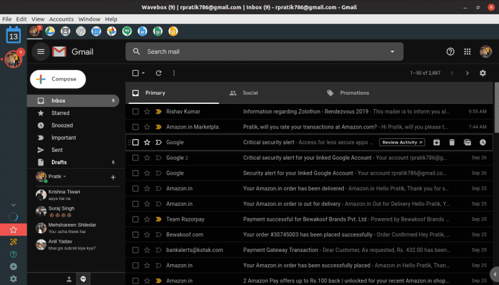This screenshot has width=499, height=285.
Task: Open the File menu
Action: [6, 19]
